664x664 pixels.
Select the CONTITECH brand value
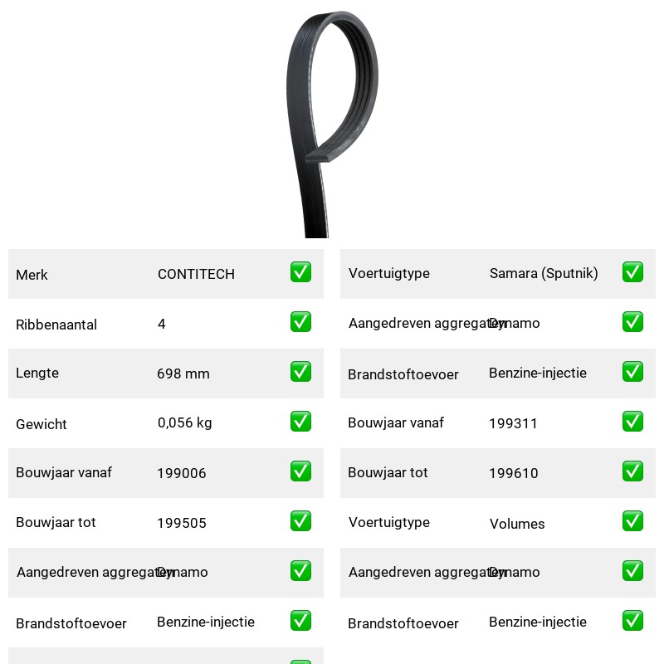pyautogui.click(x=196, y=274)
